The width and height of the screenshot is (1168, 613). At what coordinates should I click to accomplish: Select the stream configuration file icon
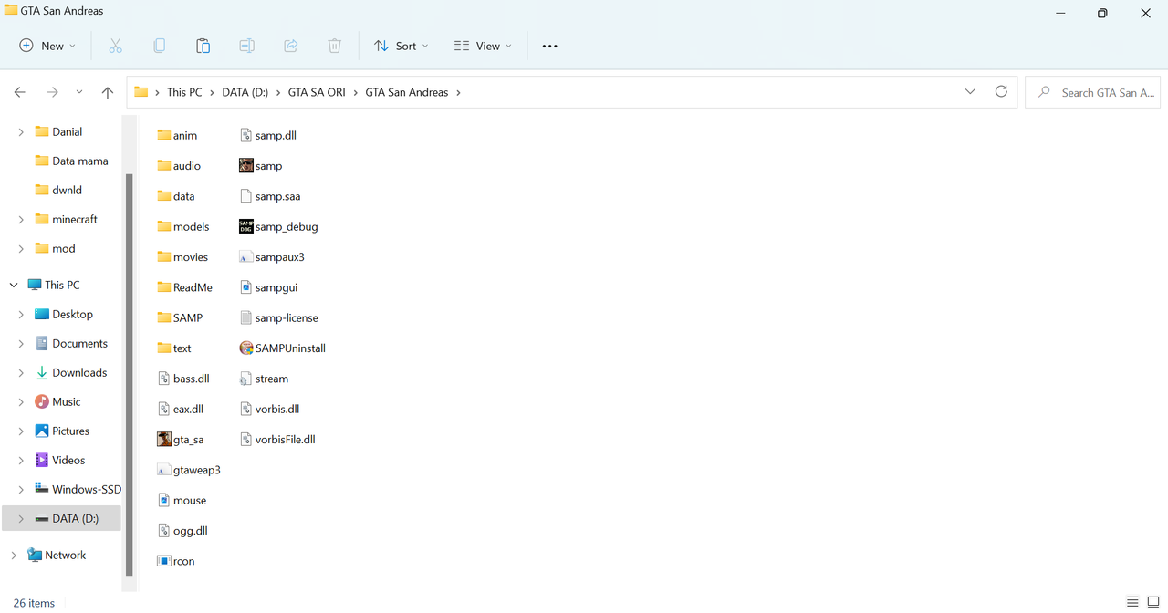coord(245,379)
